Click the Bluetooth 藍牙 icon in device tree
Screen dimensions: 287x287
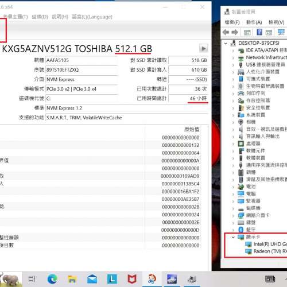(241, 230)
